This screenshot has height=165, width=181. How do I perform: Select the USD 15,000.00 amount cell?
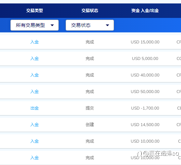click(145, 42)
